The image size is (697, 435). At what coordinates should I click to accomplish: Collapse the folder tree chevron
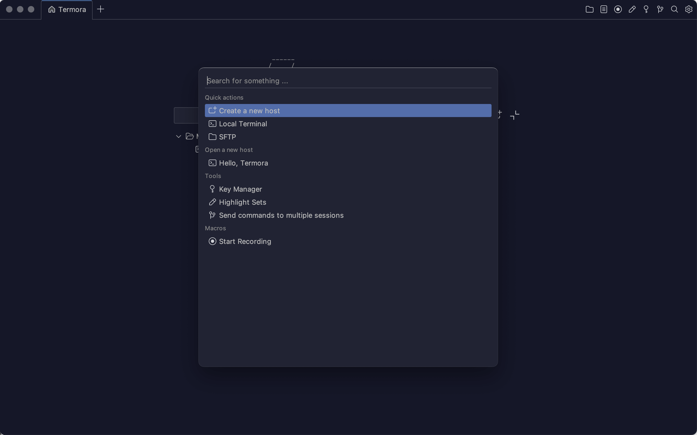click(178, 136)
